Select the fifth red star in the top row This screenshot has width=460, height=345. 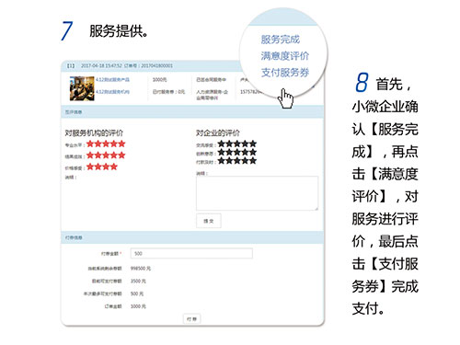click(x=121, y=144)
